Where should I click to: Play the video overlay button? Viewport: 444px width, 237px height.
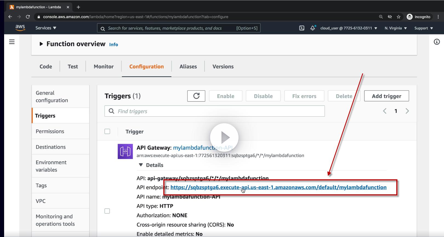(x=224, y=137)
